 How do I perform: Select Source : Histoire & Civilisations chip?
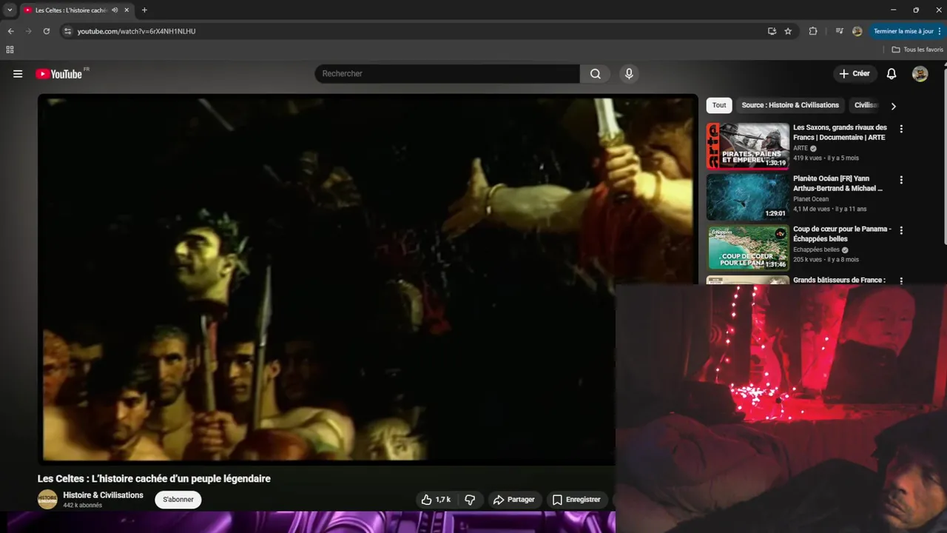790,105
